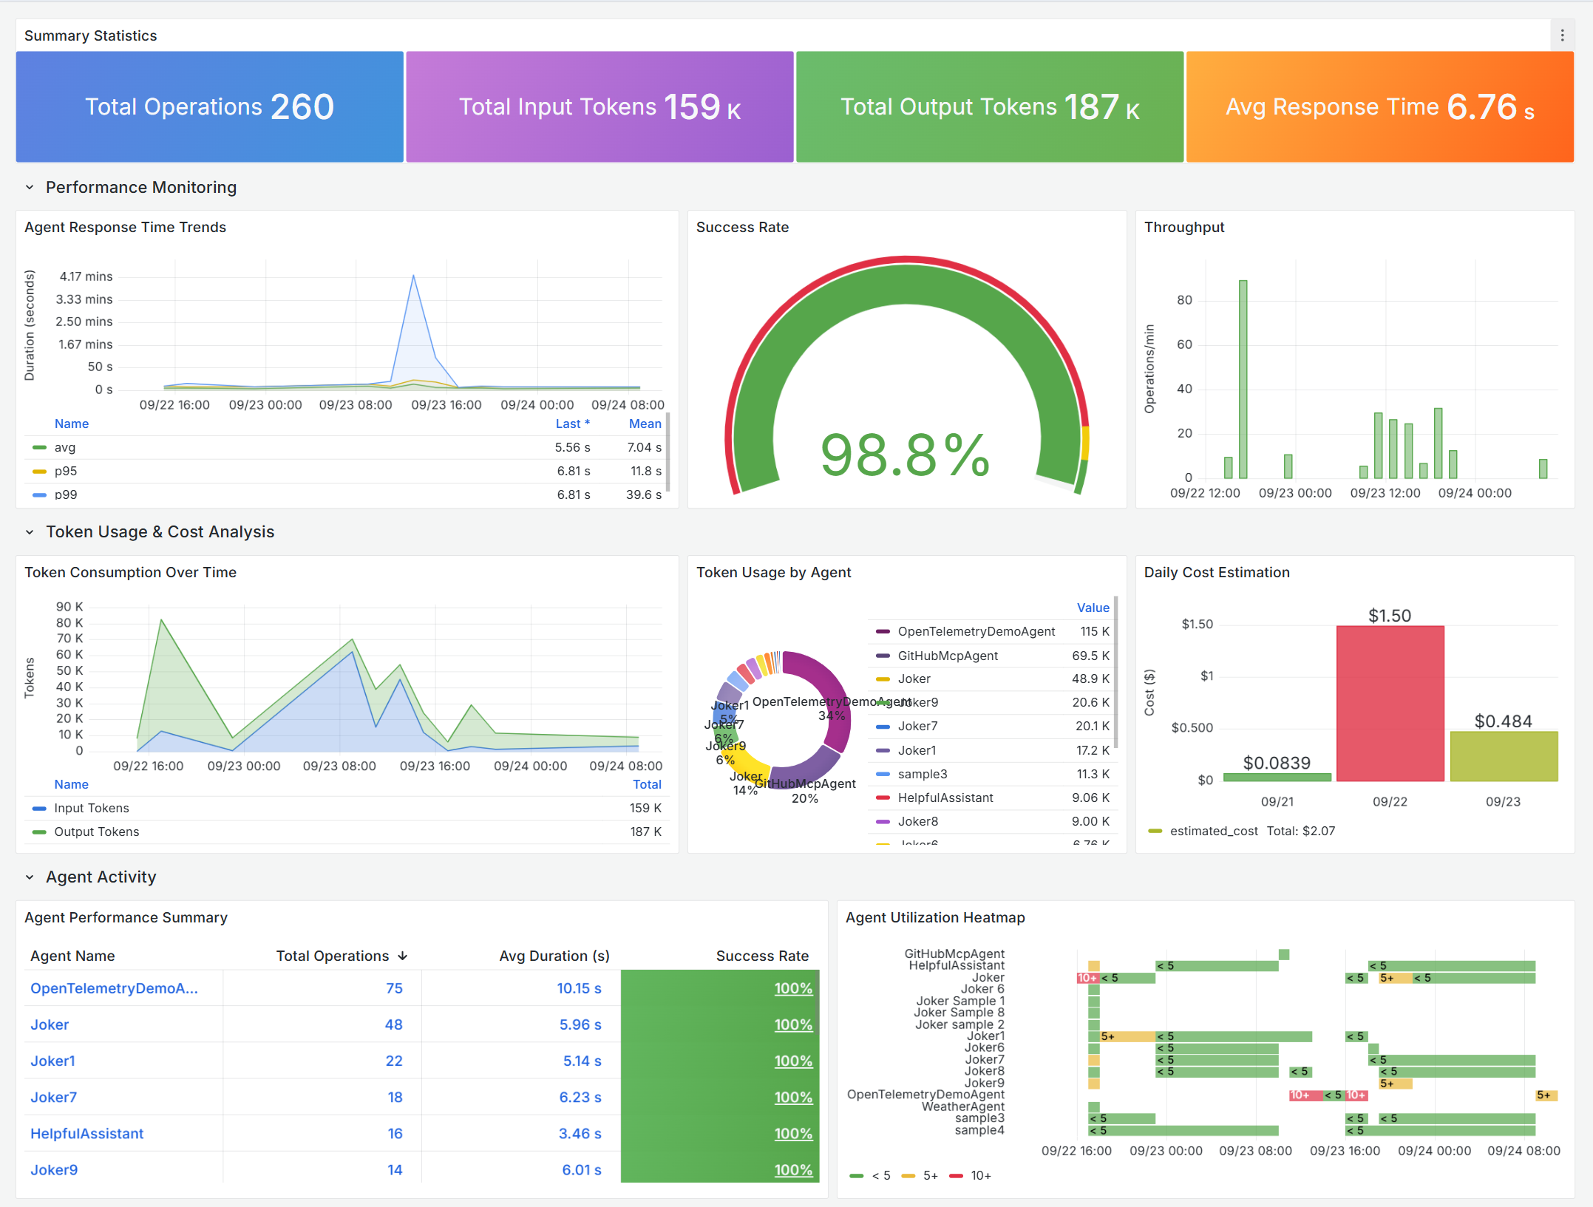This screenshot has height=1207, width=1593.
Task: Toggle the p95 series in legend
Action: pos(65,472)
